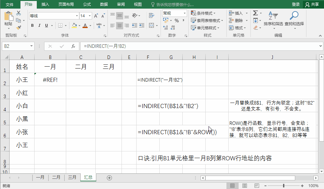Click the Cut scissors icon
Screen dimensions: 324x189
click(19, 13)
